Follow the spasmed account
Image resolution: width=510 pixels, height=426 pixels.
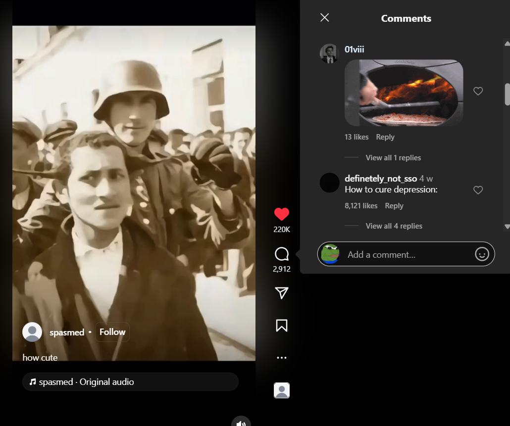112,332
